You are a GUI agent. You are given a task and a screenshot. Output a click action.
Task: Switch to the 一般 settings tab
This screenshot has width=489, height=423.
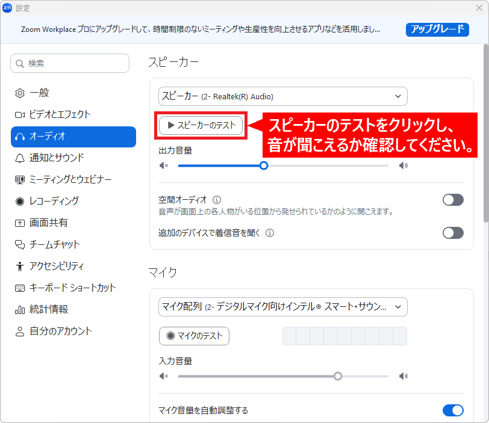click(41, 93)
